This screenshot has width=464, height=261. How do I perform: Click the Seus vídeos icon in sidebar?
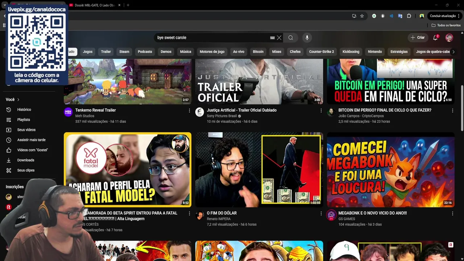(9, 130)
